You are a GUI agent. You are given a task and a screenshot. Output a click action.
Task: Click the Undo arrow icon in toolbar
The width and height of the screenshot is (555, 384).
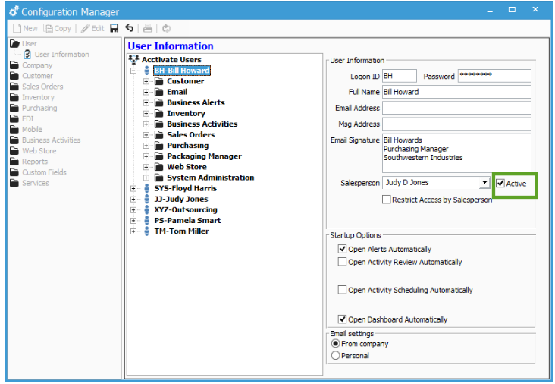click(129, 28)
